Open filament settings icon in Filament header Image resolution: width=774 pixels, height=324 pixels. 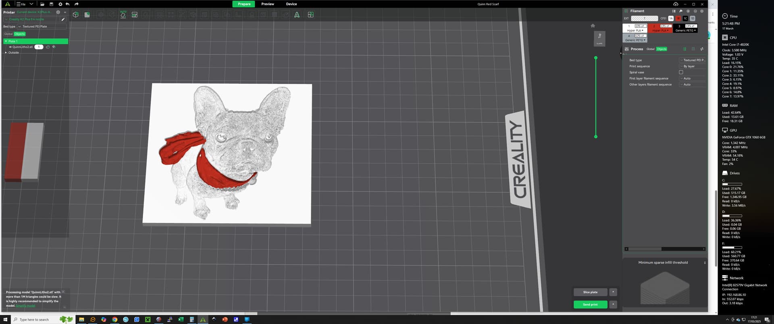click(x=702, y=11)
